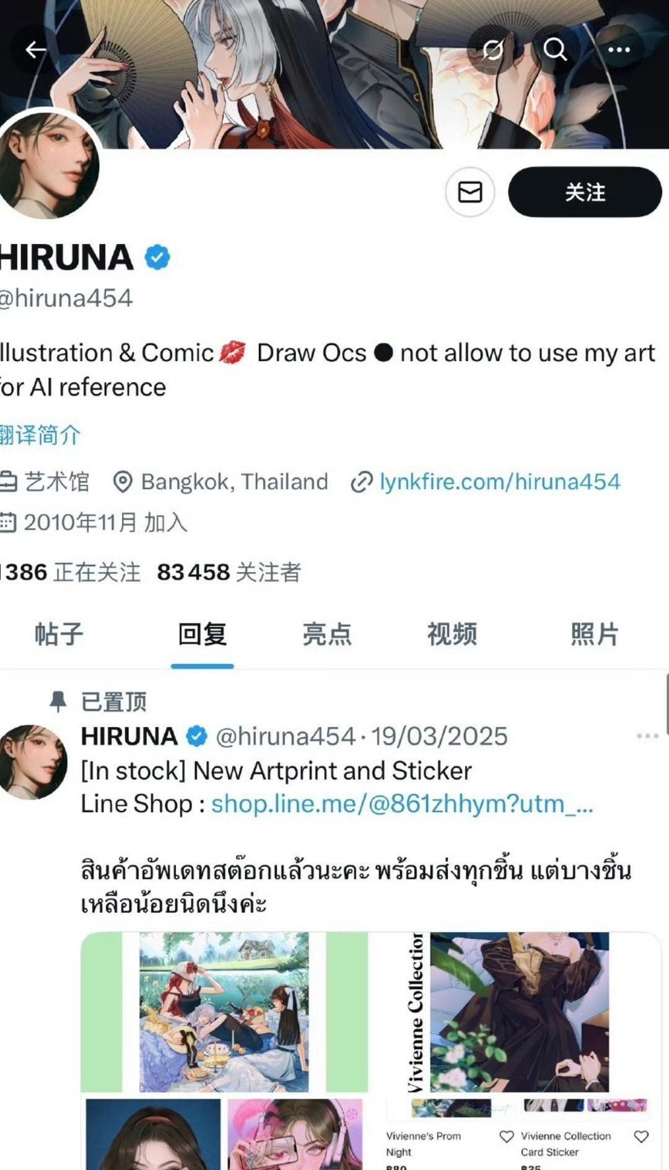Open the 照片 tab
Screen dimensions: 669x1170
tap(595, 634)
